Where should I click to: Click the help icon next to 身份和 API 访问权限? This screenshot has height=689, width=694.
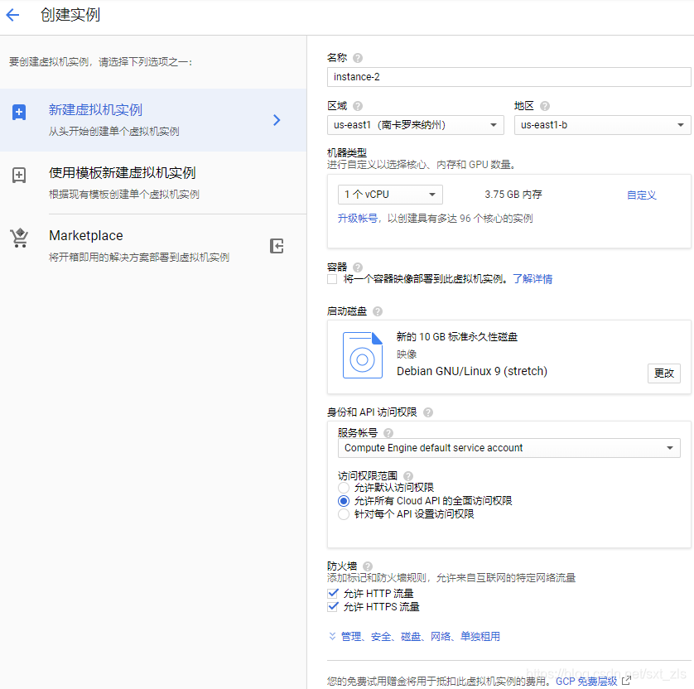(428, 412)
